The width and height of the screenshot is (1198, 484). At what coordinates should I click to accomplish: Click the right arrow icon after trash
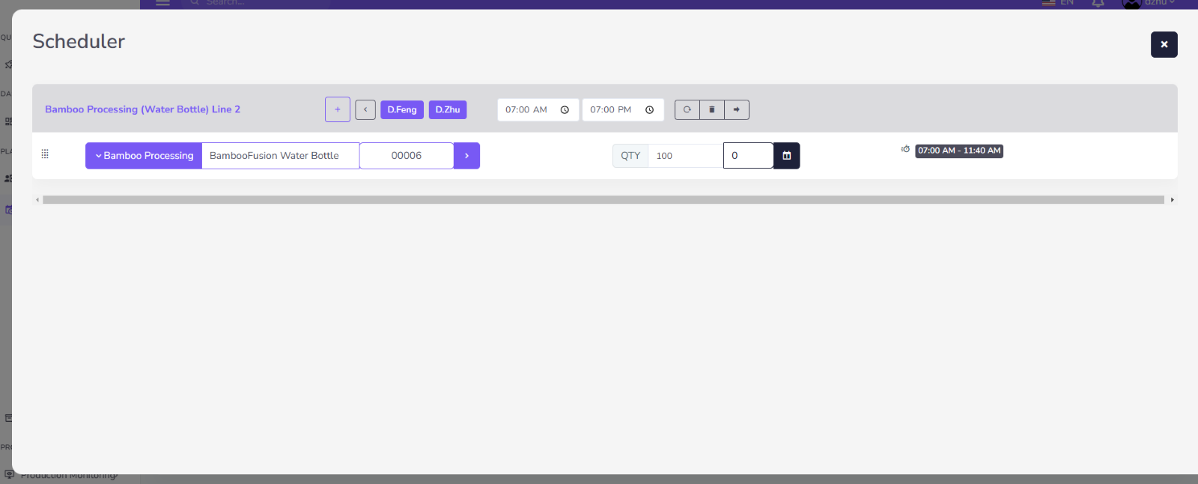[x=736, y=109]
